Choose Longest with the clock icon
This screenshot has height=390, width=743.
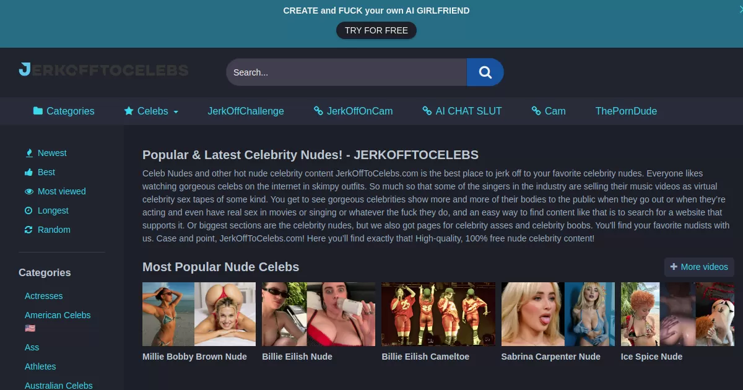click(46, 210)
